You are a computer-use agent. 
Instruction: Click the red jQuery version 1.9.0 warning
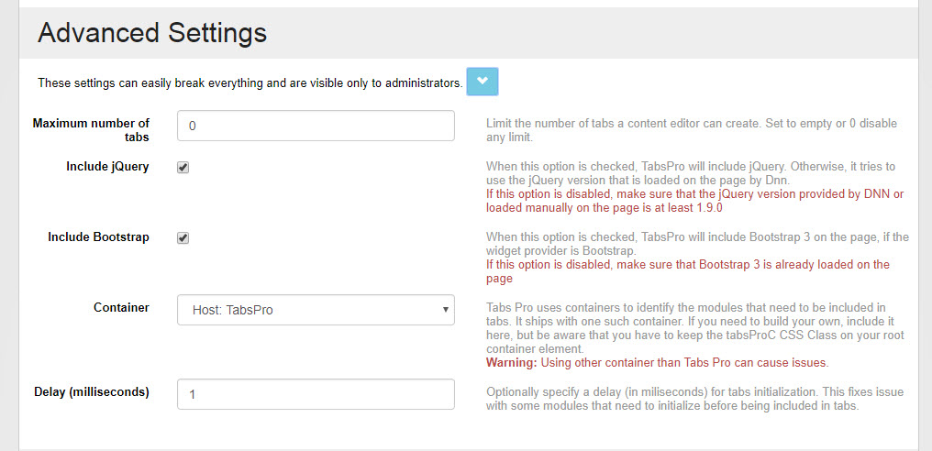point(694,201)
